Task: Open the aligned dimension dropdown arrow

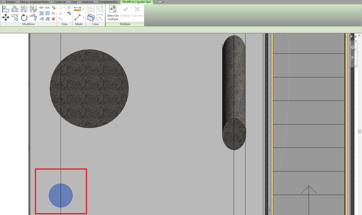Action: tap(84, 9)
